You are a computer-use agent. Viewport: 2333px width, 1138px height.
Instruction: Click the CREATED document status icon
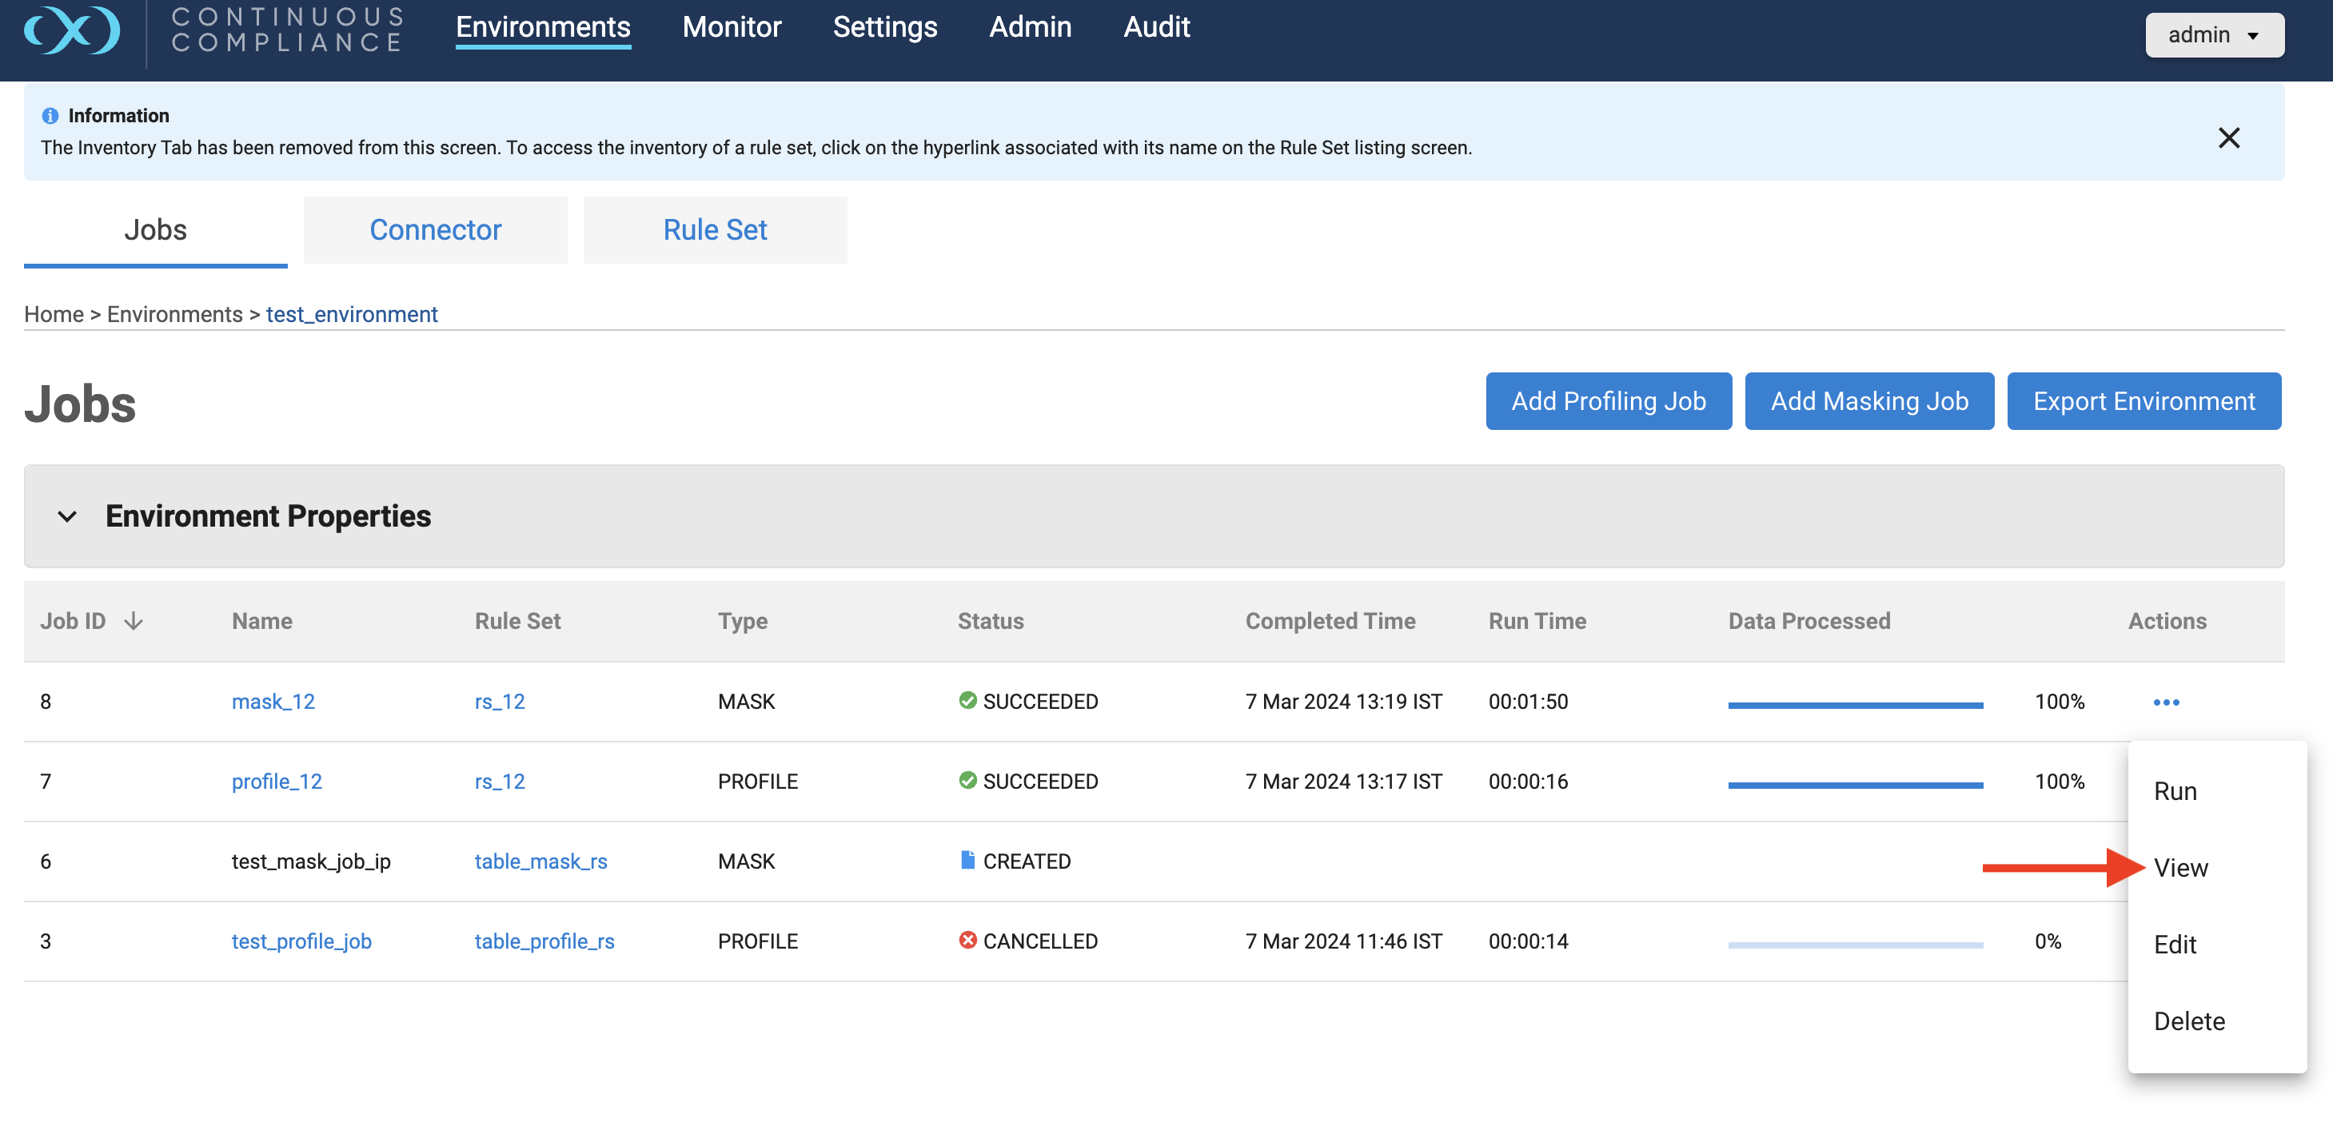(967, 860)
